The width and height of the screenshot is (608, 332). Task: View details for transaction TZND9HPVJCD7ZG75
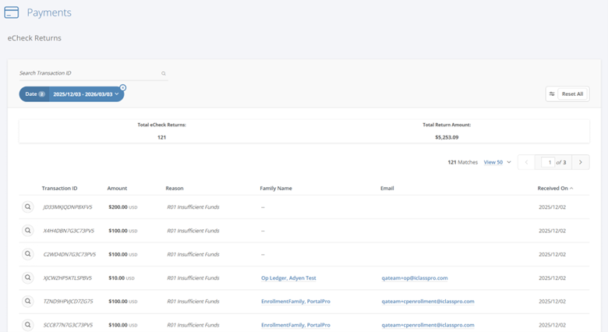[27, 302]
